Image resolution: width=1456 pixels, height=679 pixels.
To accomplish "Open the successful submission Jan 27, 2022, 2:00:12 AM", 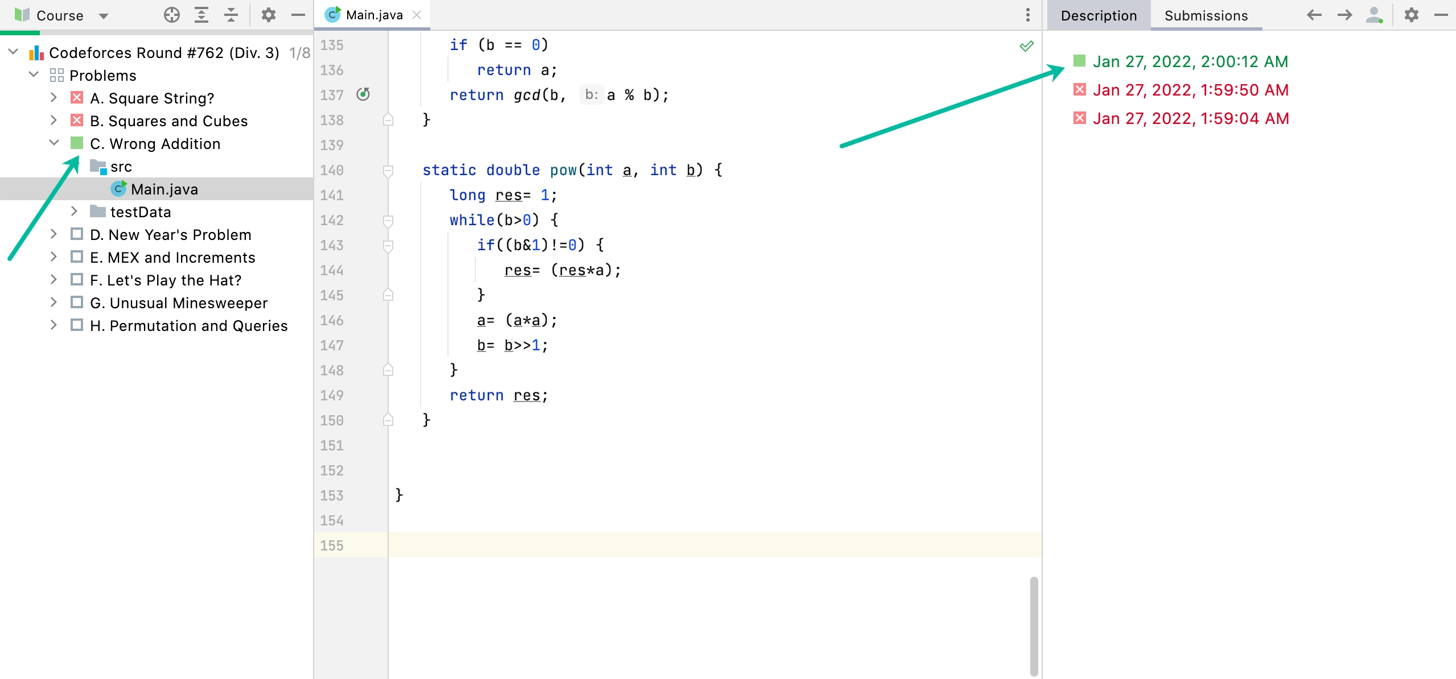I will click(1190, 61).
